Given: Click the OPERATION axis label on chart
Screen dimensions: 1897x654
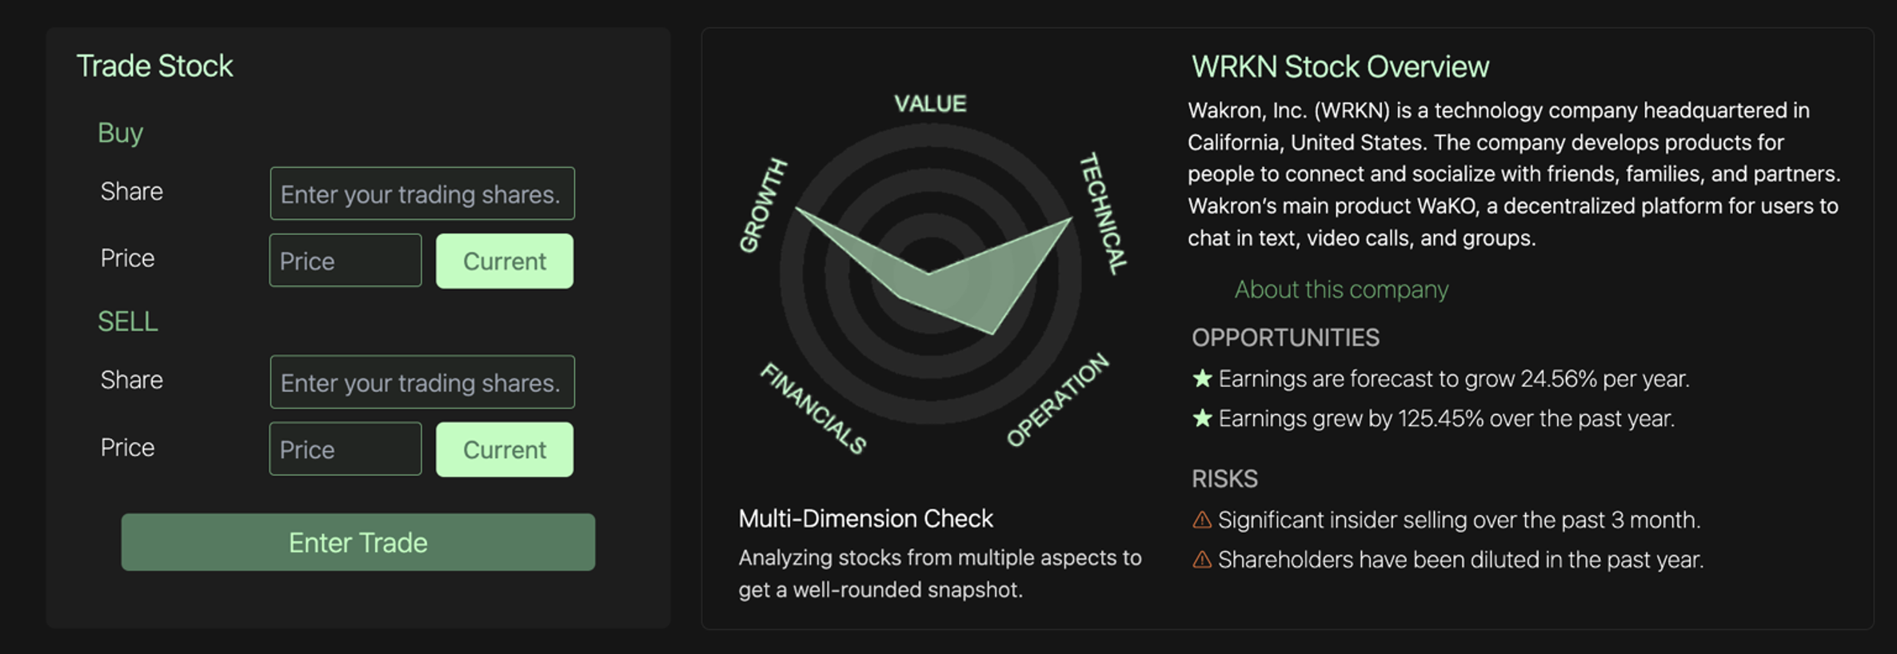Looking at the screenshot, I should 1057,399.
